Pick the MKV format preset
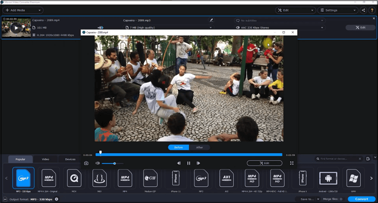Viewport: 378px width, 203px height. 99,178
